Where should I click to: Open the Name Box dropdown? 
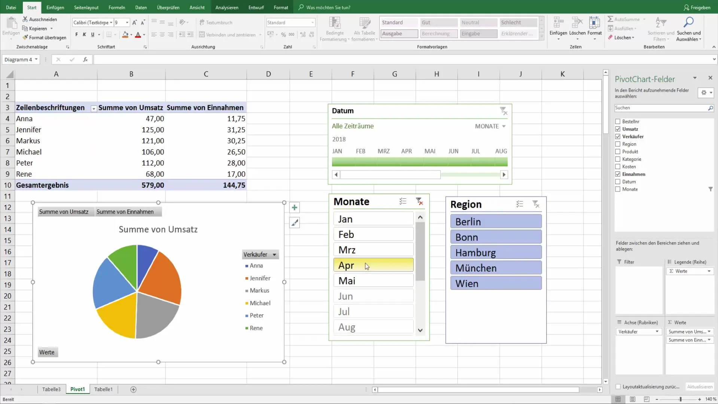click(x=36, y=59)
